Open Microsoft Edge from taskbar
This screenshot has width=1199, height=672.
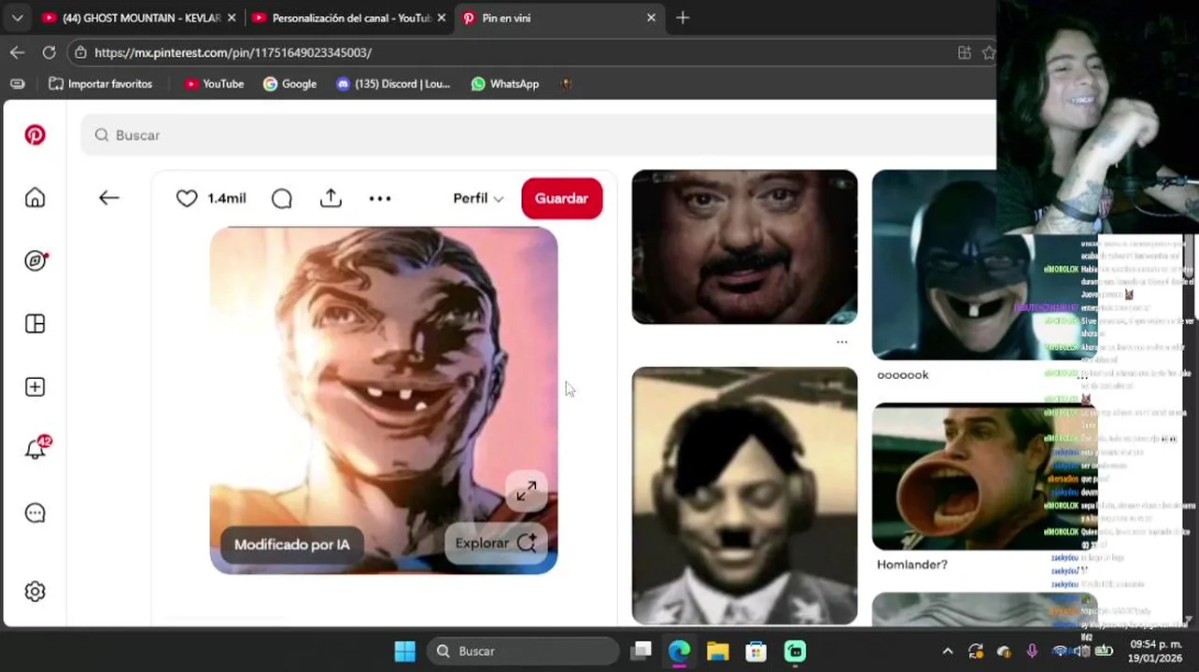point(679,651)
